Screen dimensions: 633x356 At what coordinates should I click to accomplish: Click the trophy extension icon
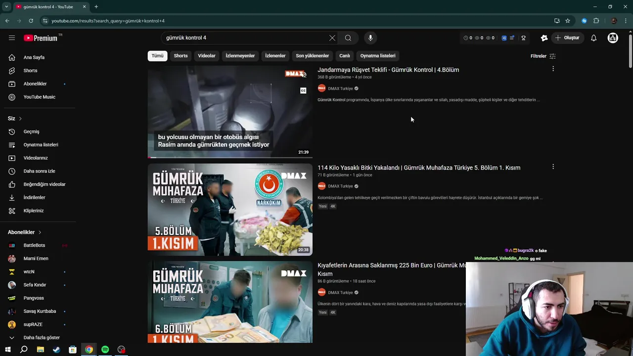click(523, 38)
